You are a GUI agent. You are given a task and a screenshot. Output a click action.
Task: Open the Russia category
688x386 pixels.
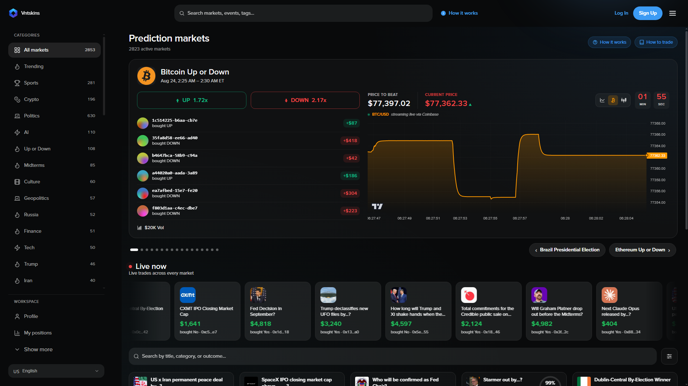[55, 215]
